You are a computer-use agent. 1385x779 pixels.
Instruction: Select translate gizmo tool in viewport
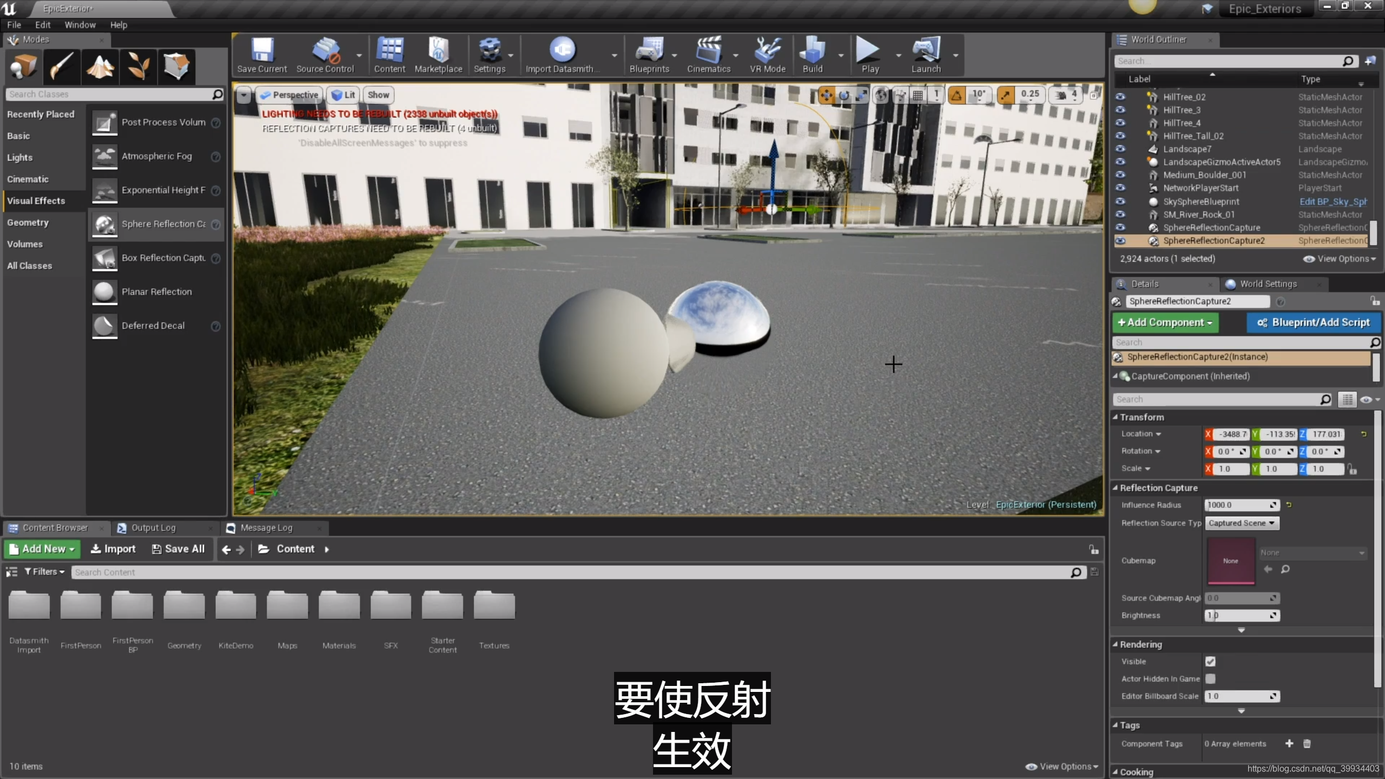(826, 95)
